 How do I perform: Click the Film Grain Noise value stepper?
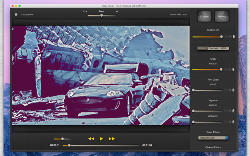click(x=233, y=90)
